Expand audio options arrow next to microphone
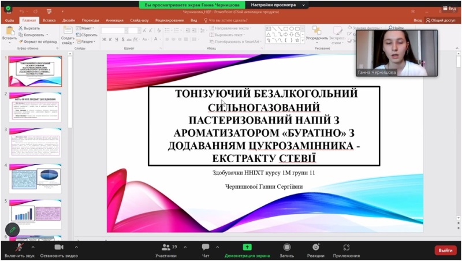 tap(33, 247)
